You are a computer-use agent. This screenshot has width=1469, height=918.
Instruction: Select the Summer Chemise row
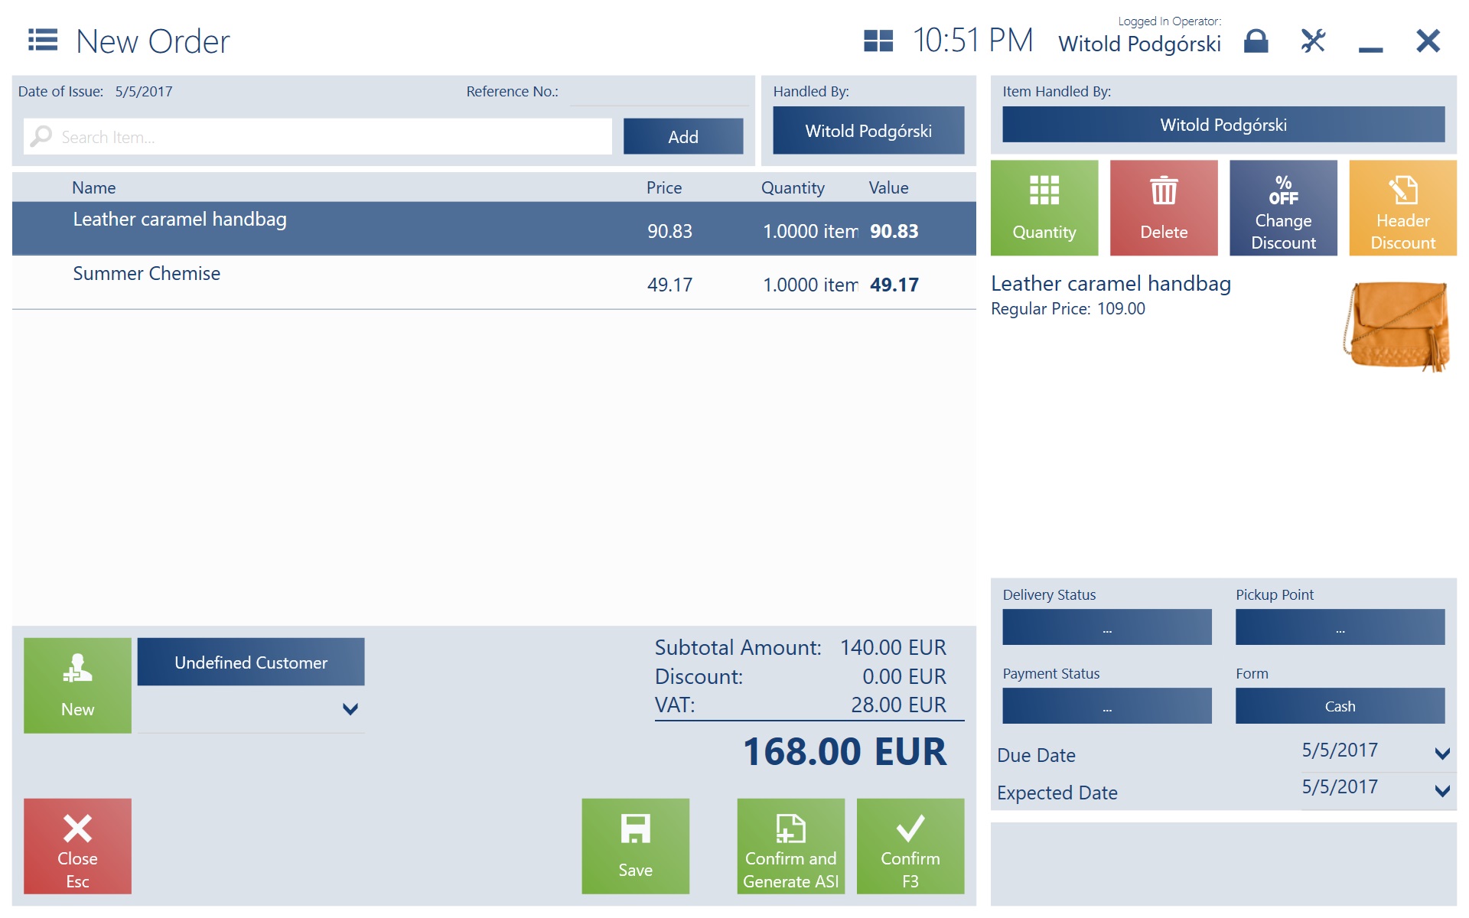point(493,282)
